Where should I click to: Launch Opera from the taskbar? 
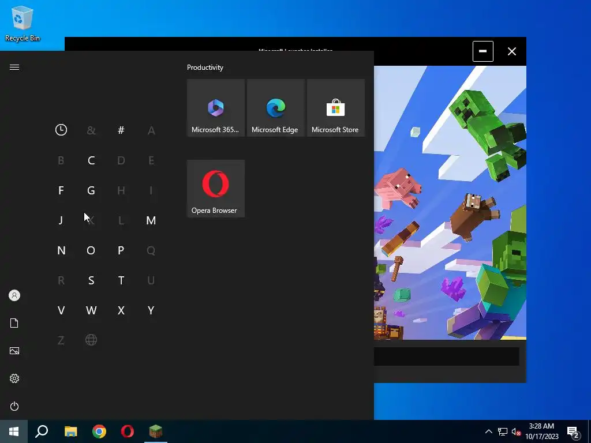128,431
